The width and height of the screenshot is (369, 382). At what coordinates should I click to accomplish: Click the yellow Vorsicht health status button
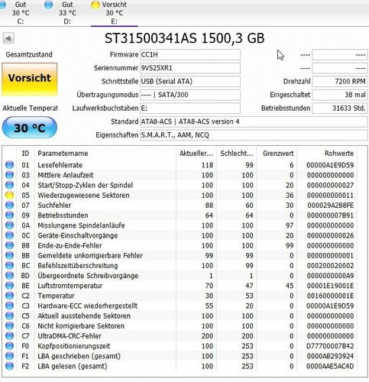[30, 79]
